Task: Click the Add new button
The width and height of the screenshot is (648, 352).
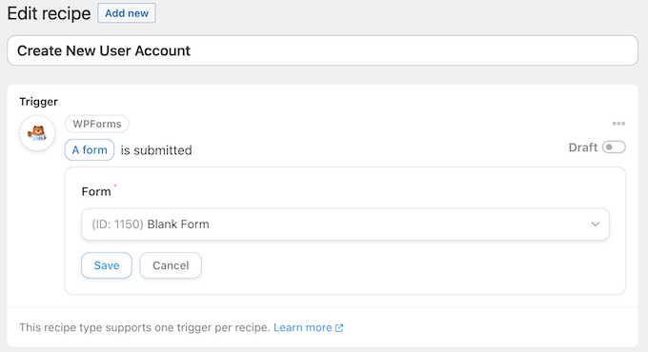Action: tap(127, 13)
